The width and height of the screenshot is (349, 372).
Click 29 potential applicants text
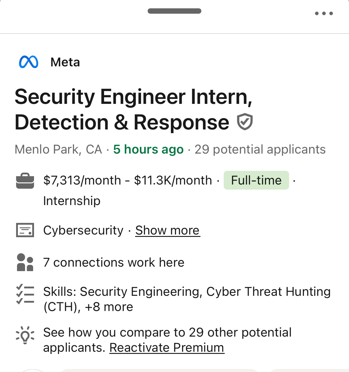[x=260, y=149]
